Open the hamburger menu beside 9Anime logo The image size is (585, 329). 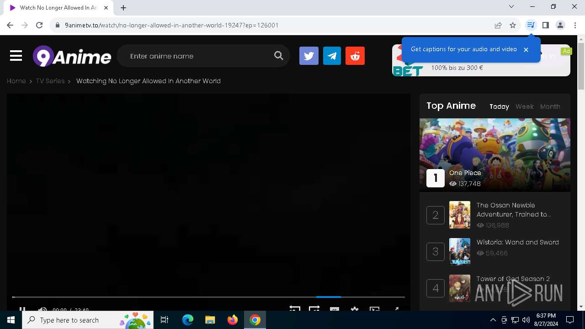coord(16,56)
